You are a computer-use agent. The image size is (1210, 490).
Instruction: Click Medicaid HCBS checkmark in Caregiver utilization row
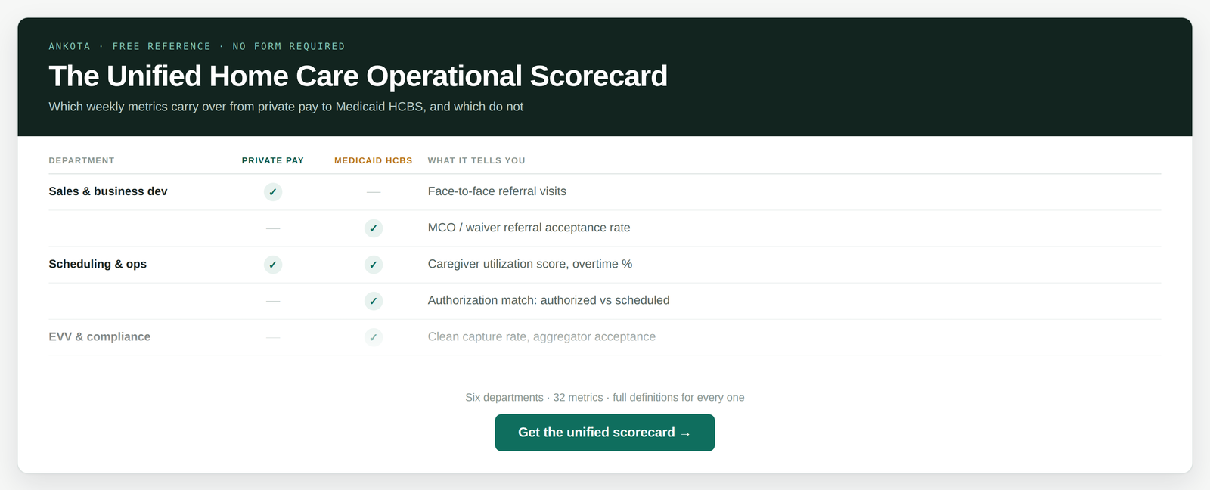[374, 265]
